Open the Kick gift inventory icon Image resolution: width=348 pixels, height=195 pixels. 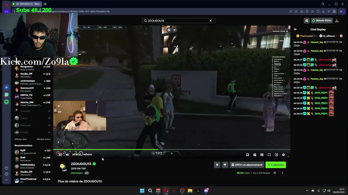[307, 21]
